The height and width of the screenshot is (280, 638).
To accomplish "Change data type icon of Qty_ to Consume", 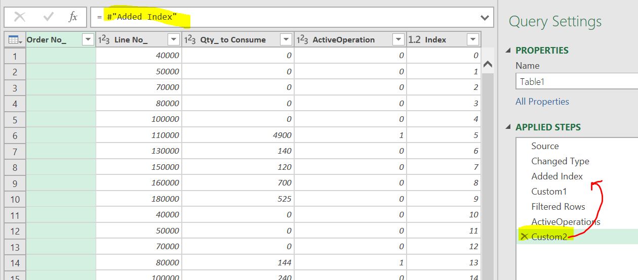I will [190, 39].
